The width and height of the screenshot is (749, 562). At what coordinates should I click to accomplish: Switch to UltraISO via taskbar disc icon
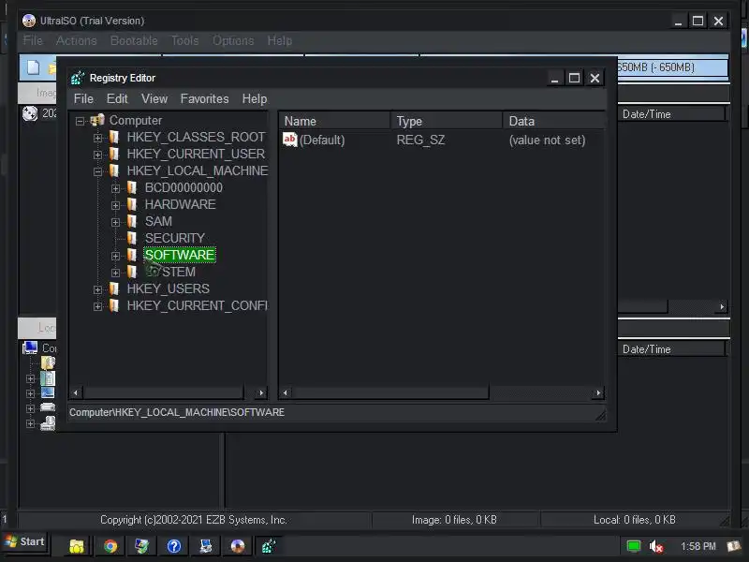(x=238, y=546)
